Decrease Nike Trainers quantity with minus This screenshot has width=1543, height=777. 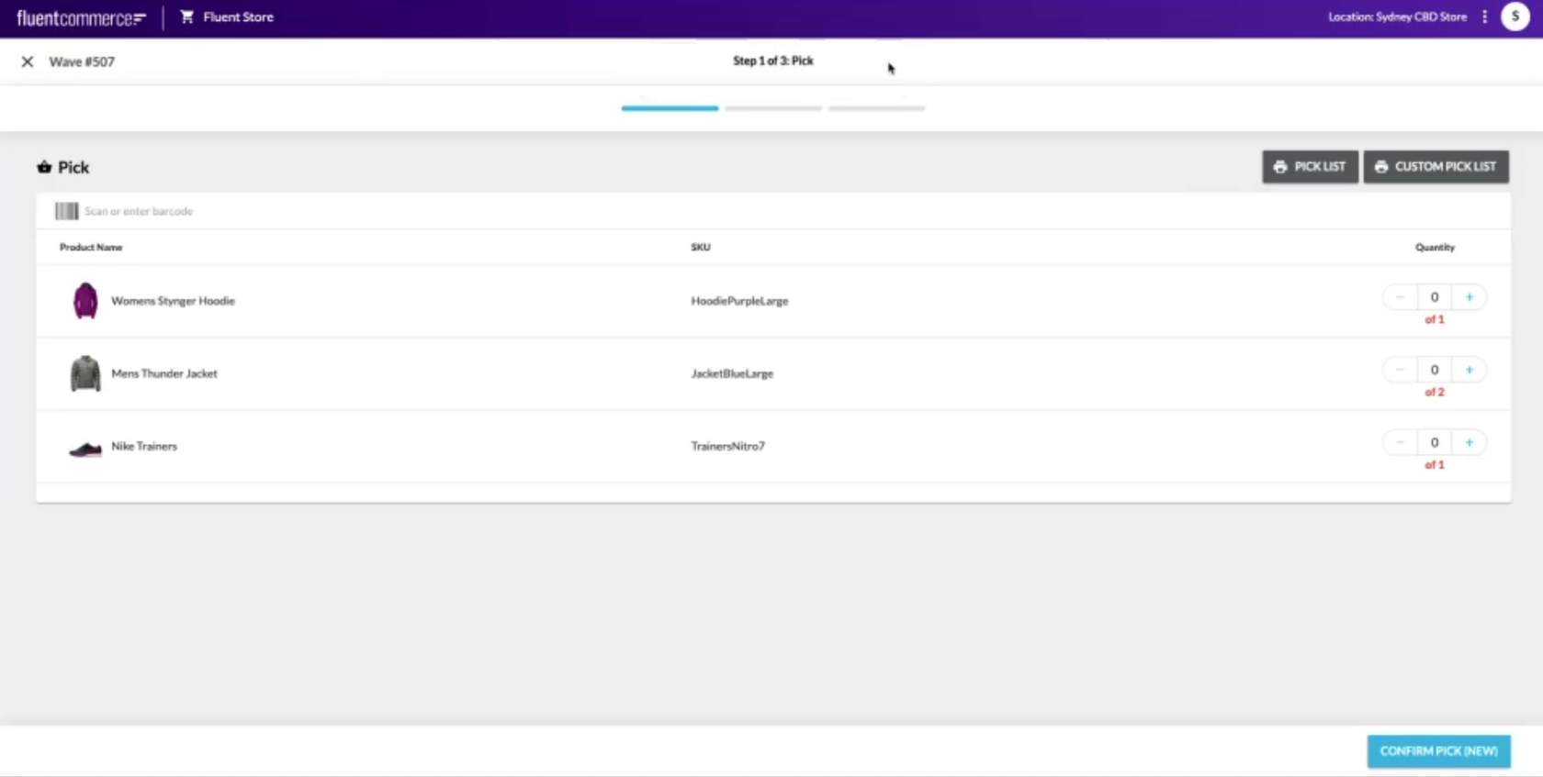click(x=1400, y=442)
